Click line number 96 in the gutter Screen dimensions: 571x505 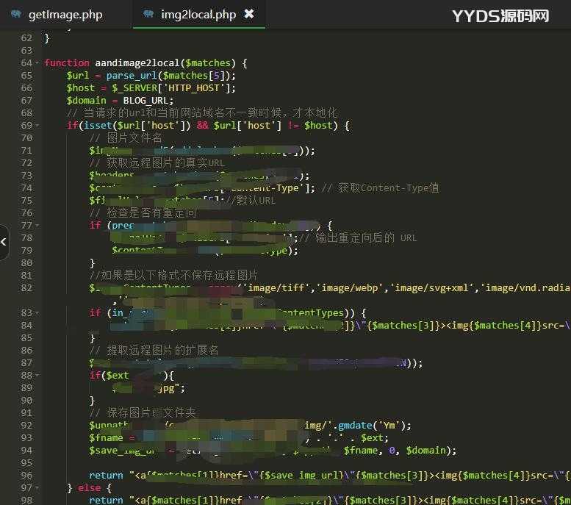(26, 475)
